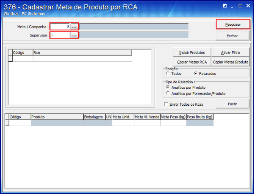Select first row indicator in products grid
This screenshot has width=255, height=195.
(7, 123)
